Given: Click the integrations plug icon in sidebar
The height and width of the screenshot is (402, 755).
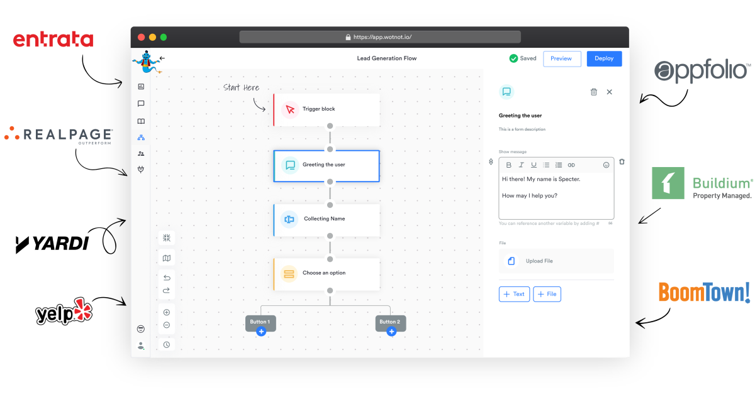Looking at the screenshot, I should (141, 169).
